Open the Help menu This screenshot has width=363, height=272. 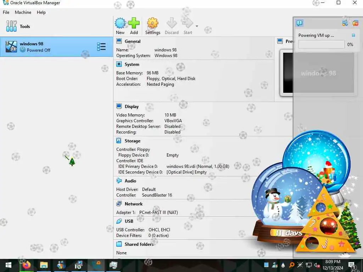click(x=41, y=12)
